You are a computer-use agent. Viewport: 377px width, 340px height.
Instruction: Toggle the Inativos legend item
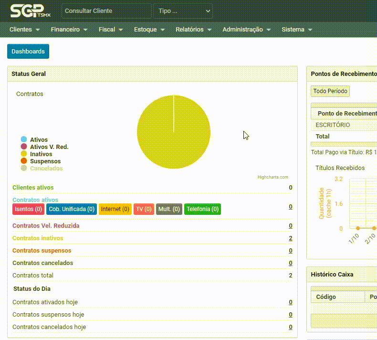tap(41, 154)
